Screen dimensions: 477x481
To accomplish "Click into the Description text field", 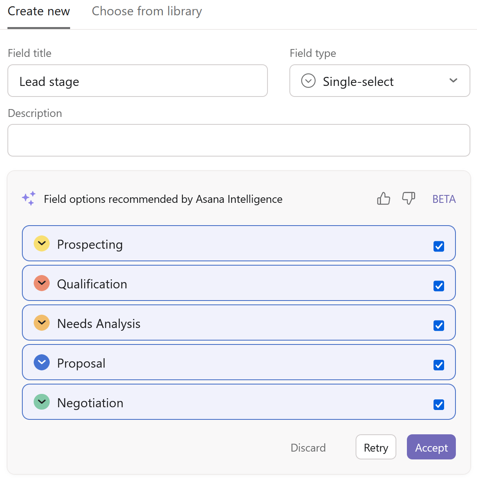I will pos(238,140).
